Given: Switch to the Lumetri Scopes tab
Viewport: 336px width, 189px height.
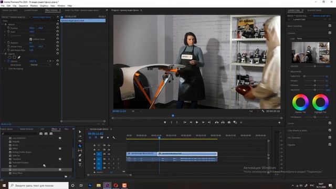Looking at the screenshot, I should [x=31, y=10].
